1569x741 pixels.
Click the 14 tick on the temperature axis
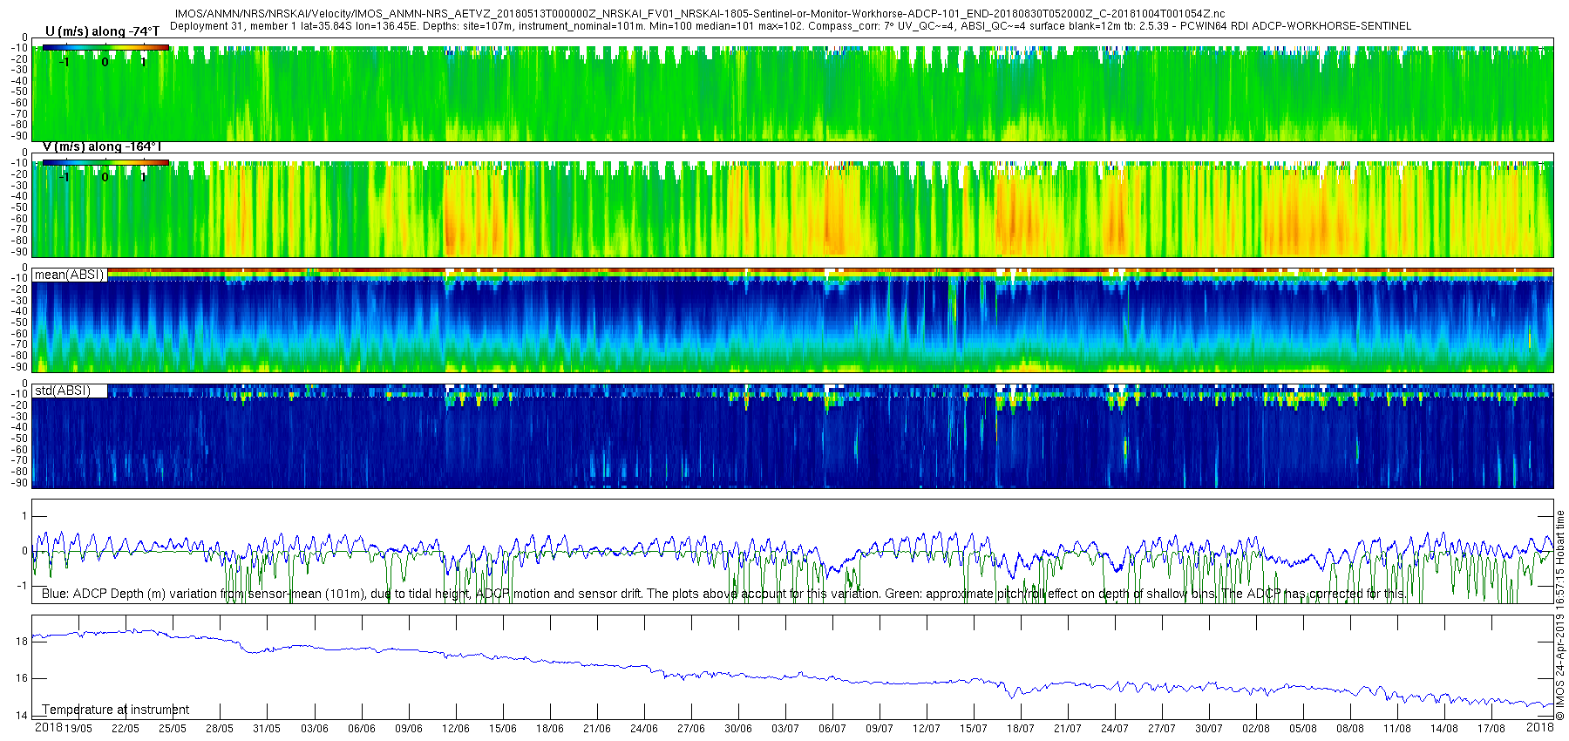point(22,716)
